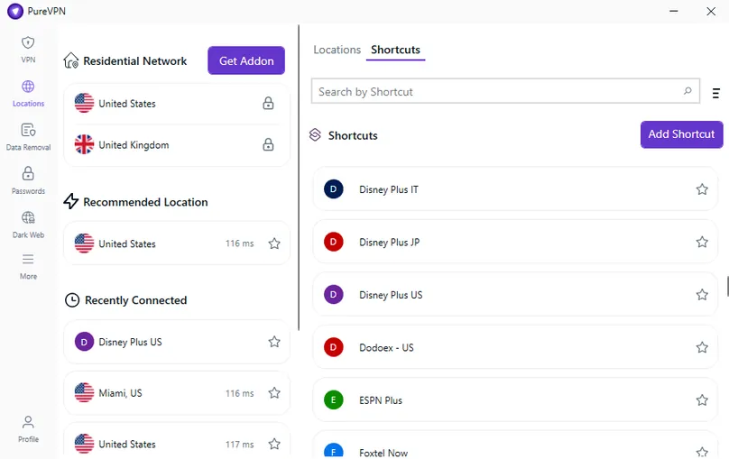Connect to ESPN Plus shortcut
The image size is (729, 459).
515,400
